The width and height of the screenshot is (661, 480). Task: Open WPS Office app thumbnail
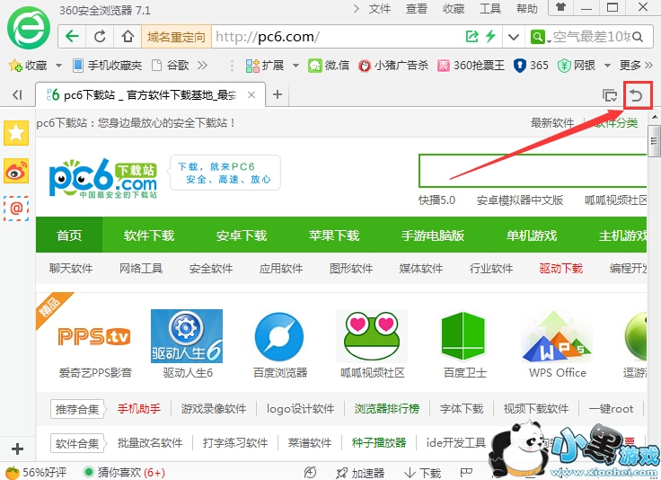click(x=557, y=336)
